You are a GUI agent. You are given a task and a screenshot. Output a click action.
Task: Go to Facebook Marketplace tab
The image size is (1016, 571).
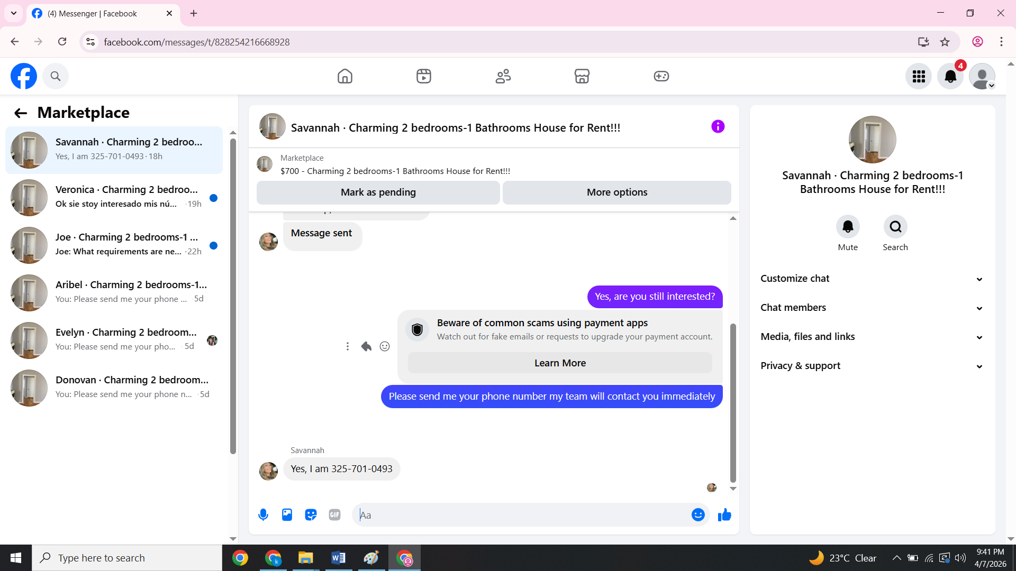(582, 76)
